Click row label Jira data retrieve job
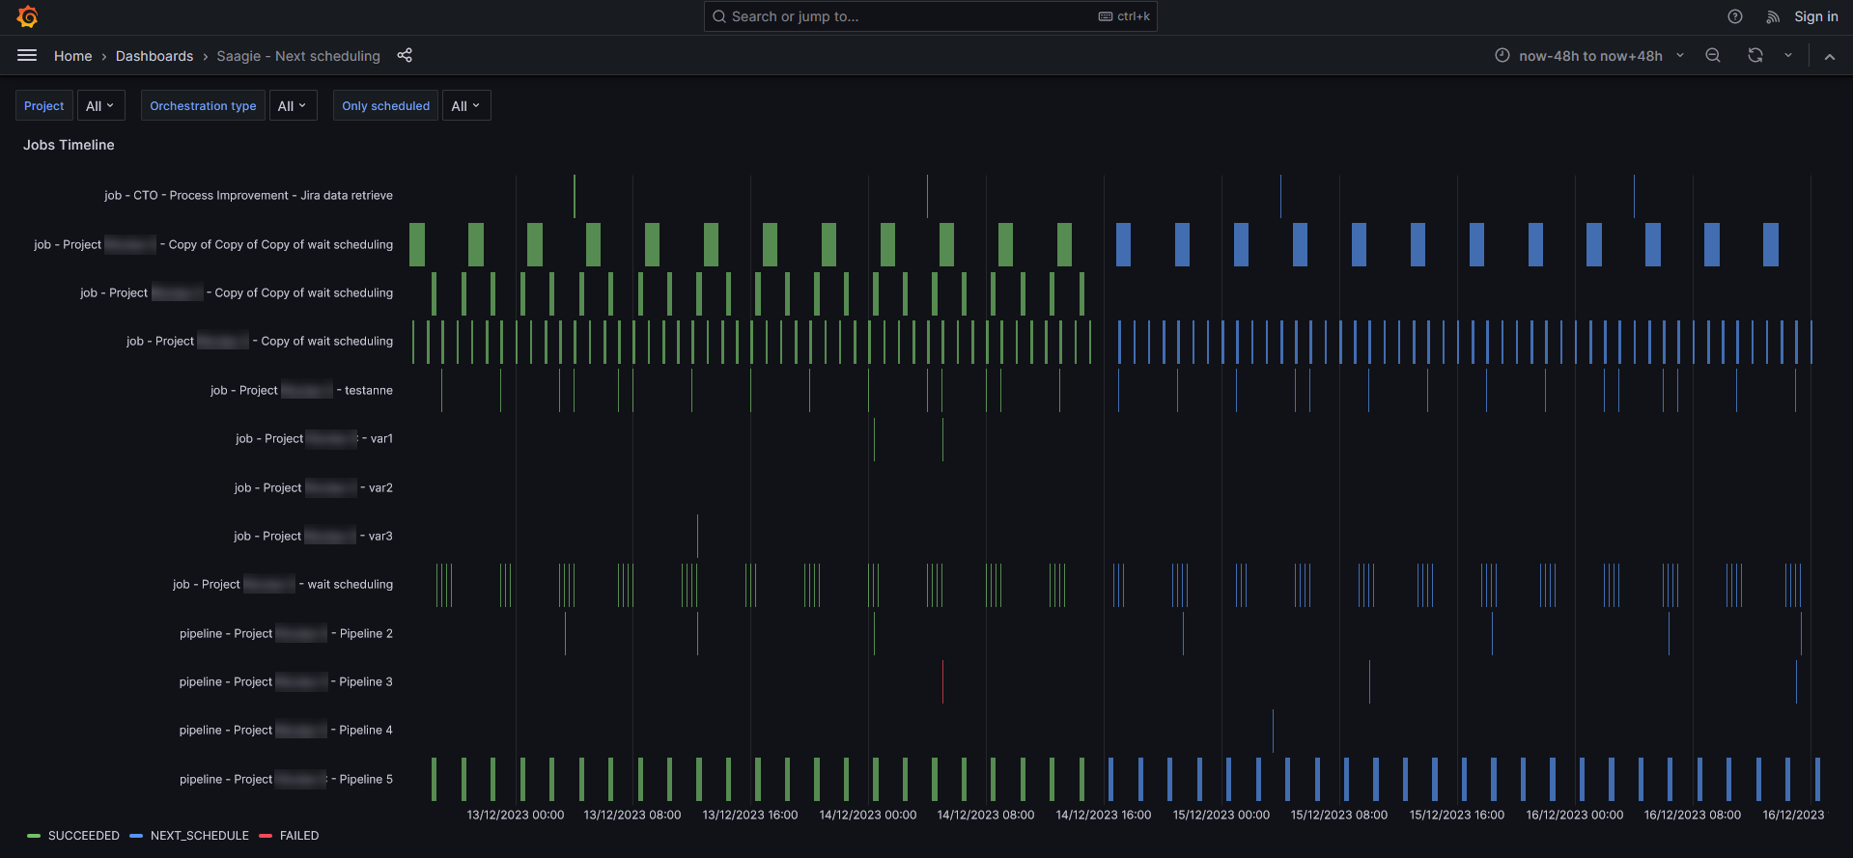Viewport: 1853px width, 858px height. (x=248, y=196)
